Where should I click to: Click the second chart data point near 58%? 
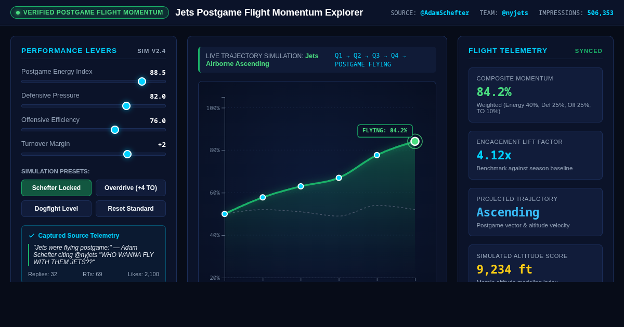tap(263, 197)
